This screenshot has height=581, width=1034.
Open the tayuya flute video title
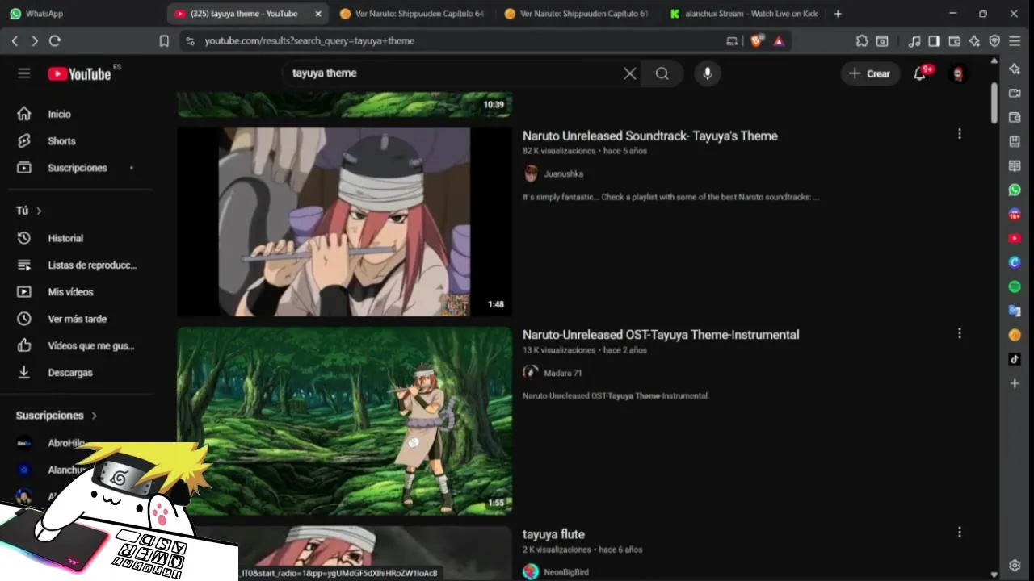[x=553, y=534]
